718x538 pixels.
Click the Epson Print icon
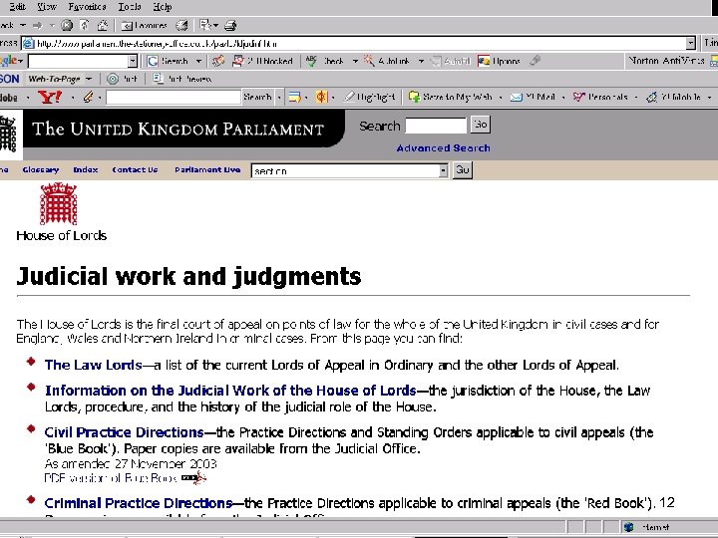click(113, 79)
